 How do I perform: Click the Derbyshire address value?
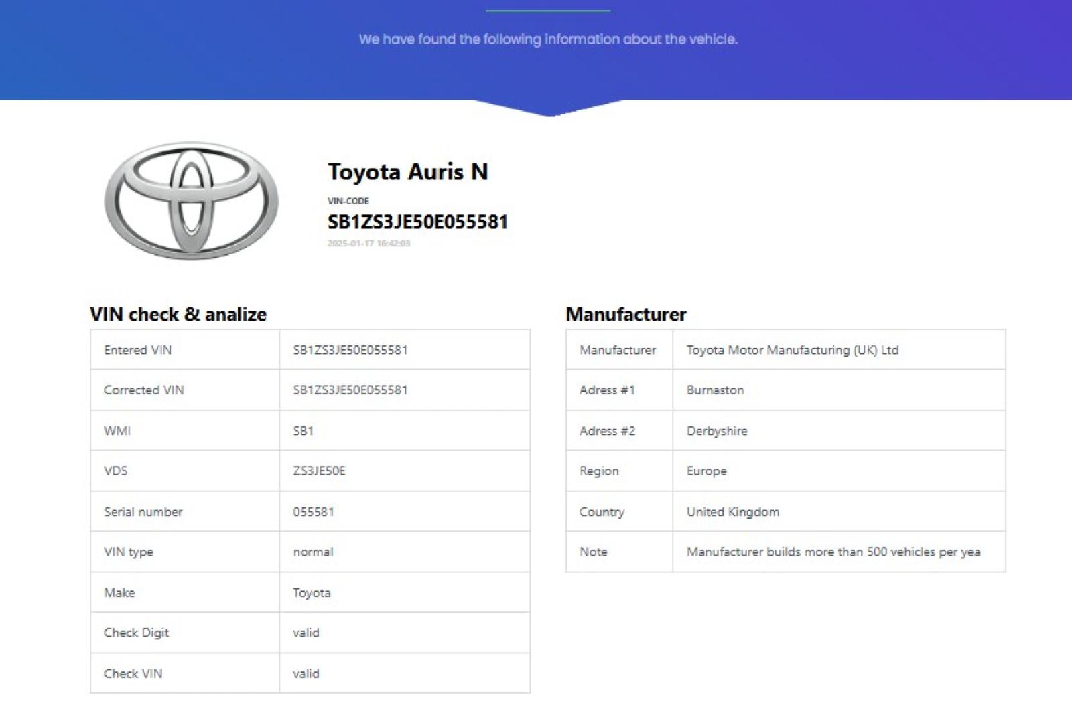717,430
